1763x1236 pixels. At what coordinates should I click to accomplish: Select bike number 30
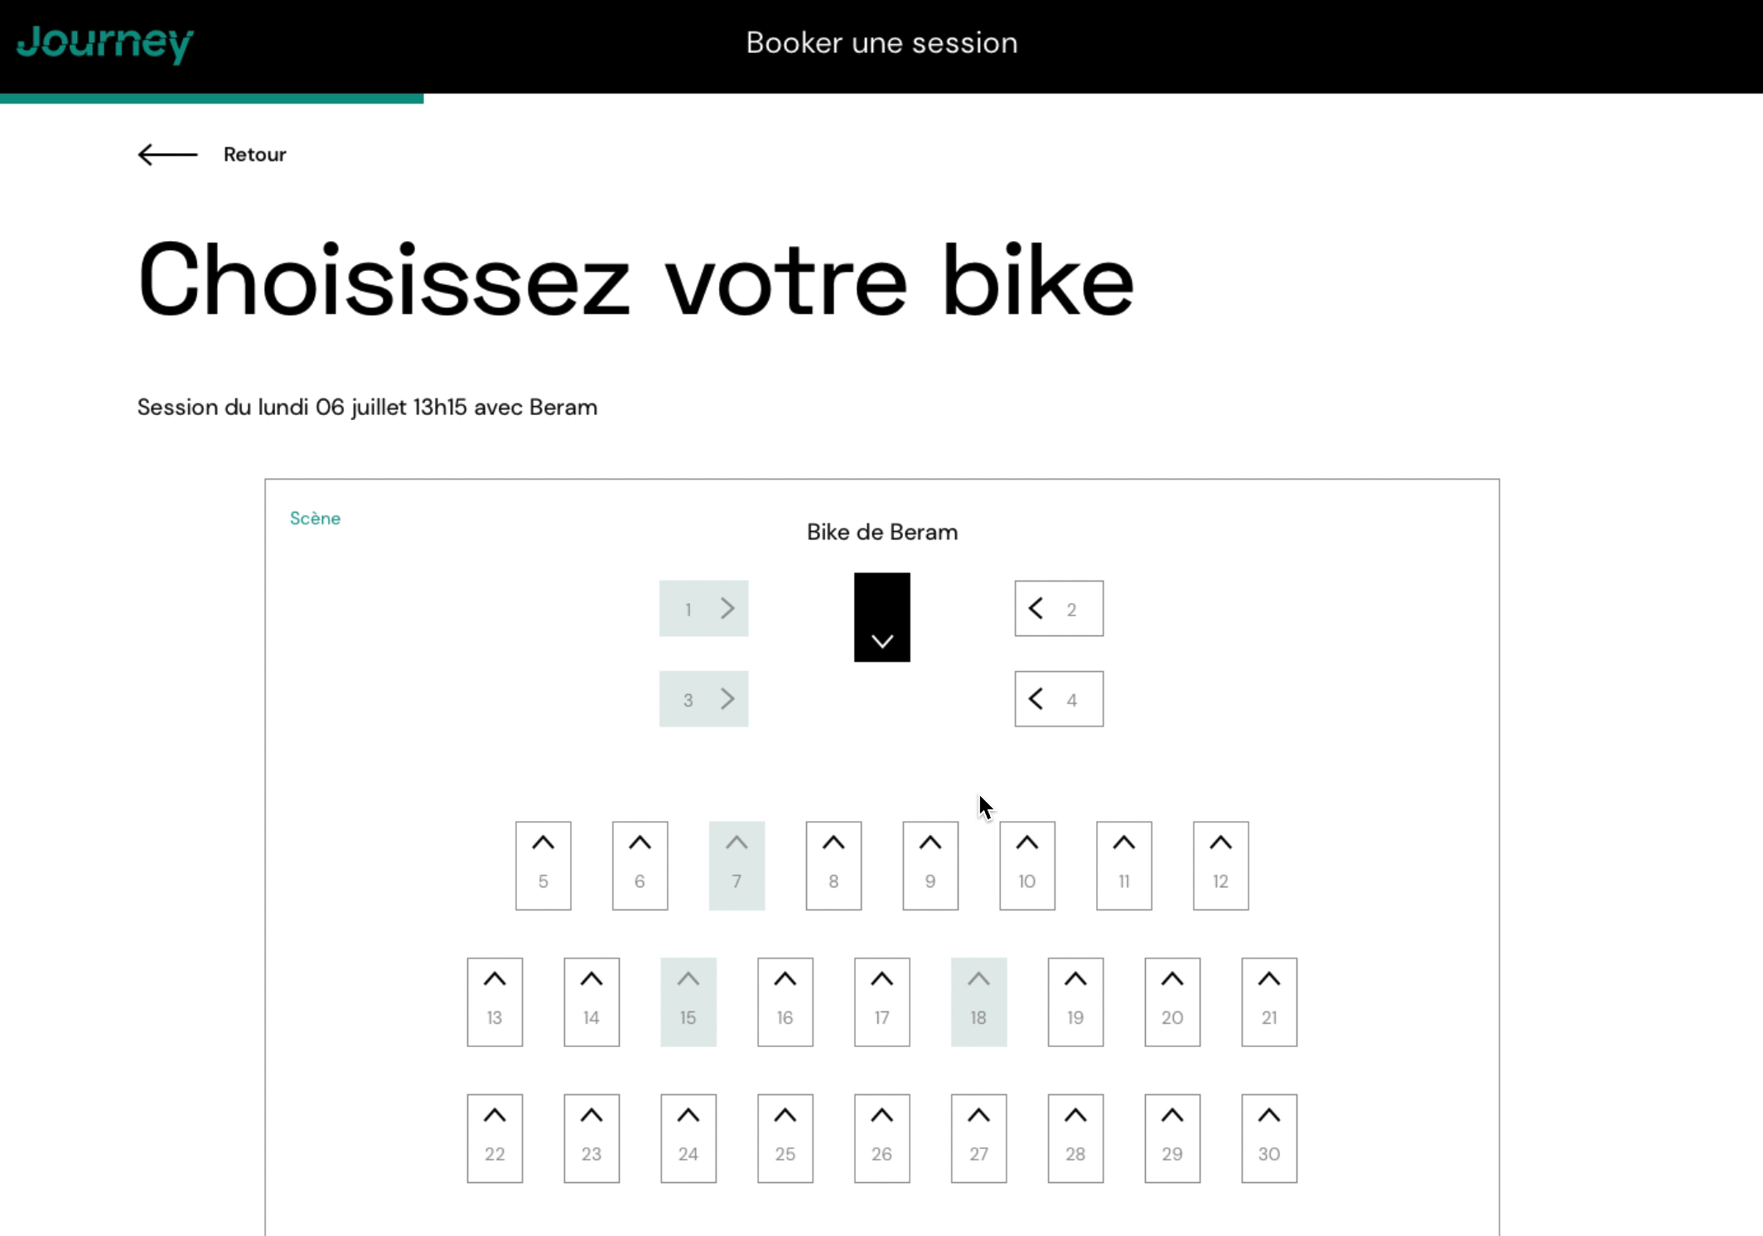1269,1138
